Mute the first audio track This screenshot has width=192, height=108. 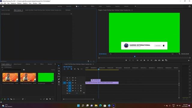click(x=75, y=86)
